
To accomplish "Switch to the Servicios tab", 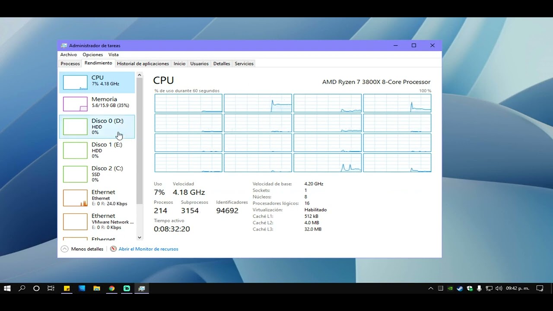I will (244, 63).
